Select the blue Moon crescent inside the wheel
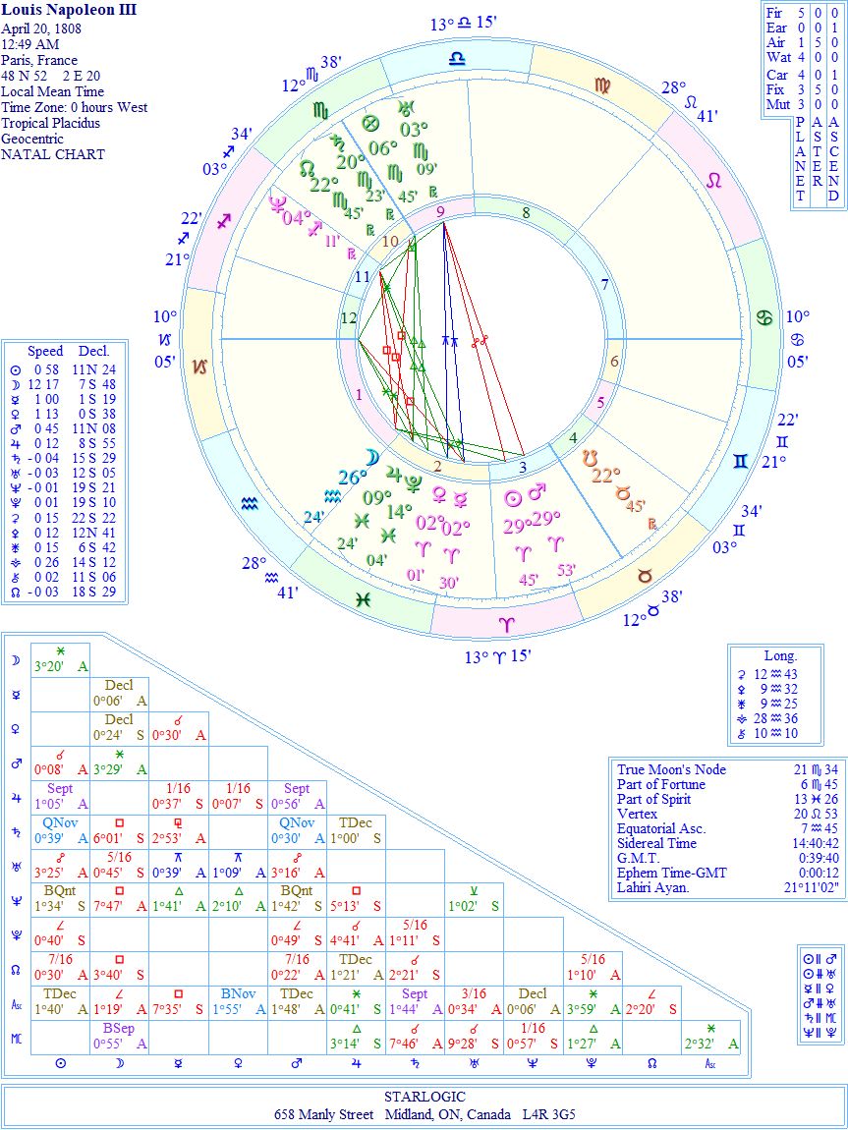Image resolution: width=848 pixels, height=1130 pixels. pos(371,457)
